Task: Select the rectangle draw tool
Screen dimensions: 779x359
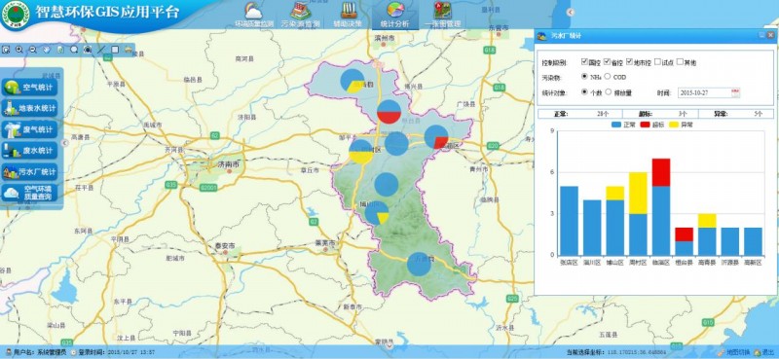Action: tap(115, 50)
